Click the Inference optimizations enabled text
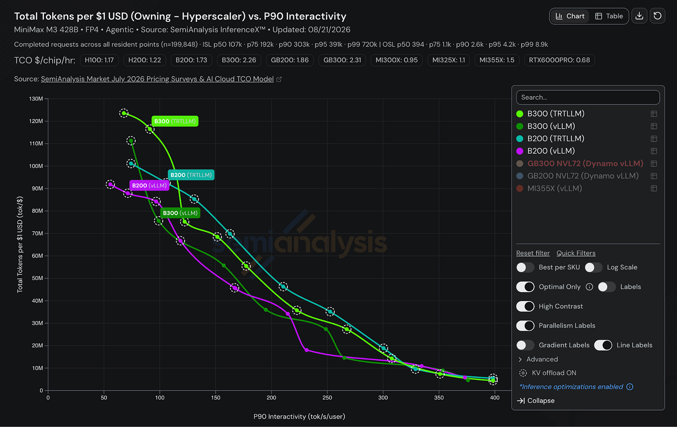The image size is (677, 427). coord(571,387)
